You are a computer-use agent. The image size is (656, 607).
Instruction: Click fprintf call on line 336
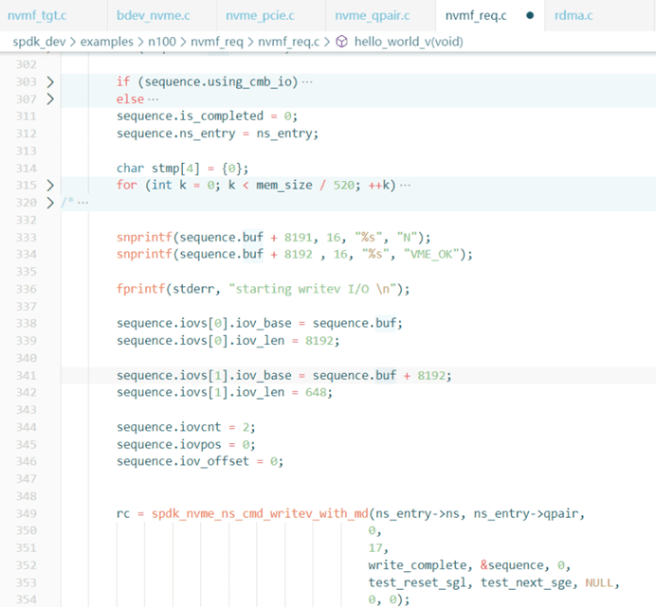[x=141, y=289]
